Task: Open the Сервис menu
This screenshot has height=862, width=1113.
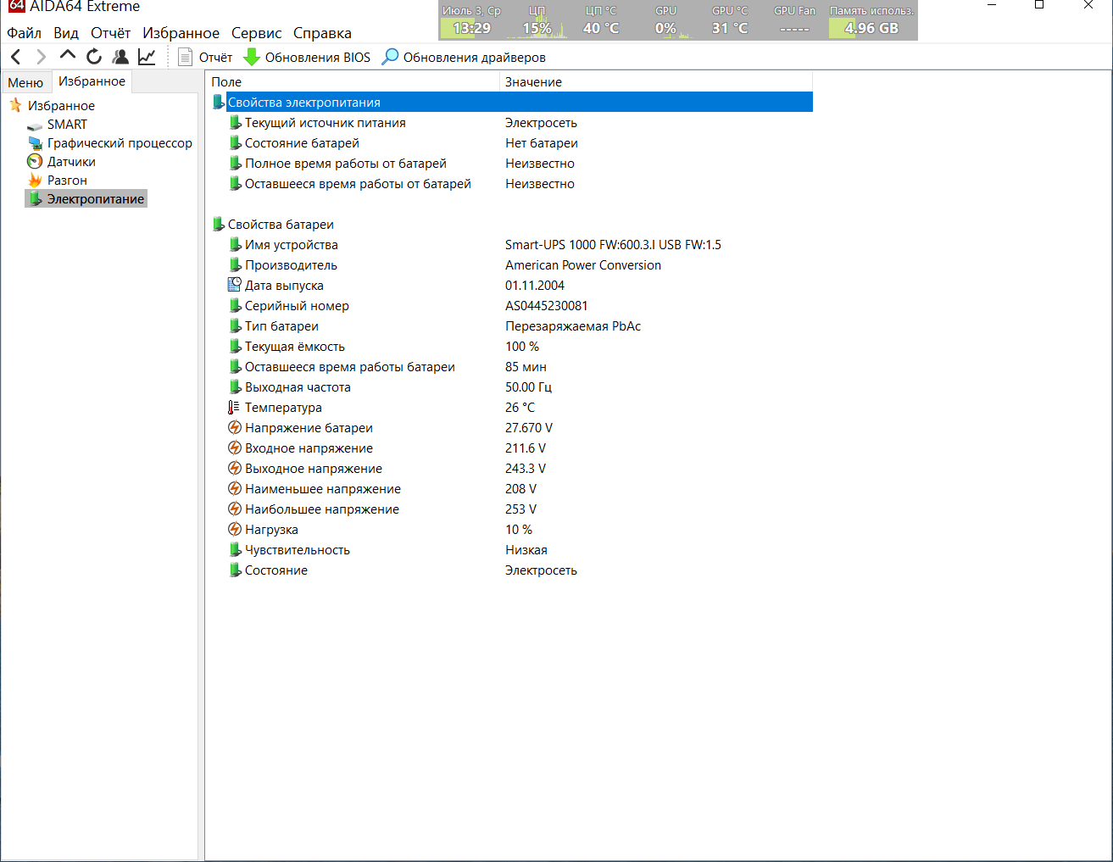Action: pyautogui.click(x=257, y=33)
